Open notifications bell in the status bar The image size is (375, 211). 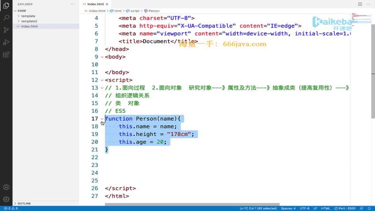pos(369,208)
